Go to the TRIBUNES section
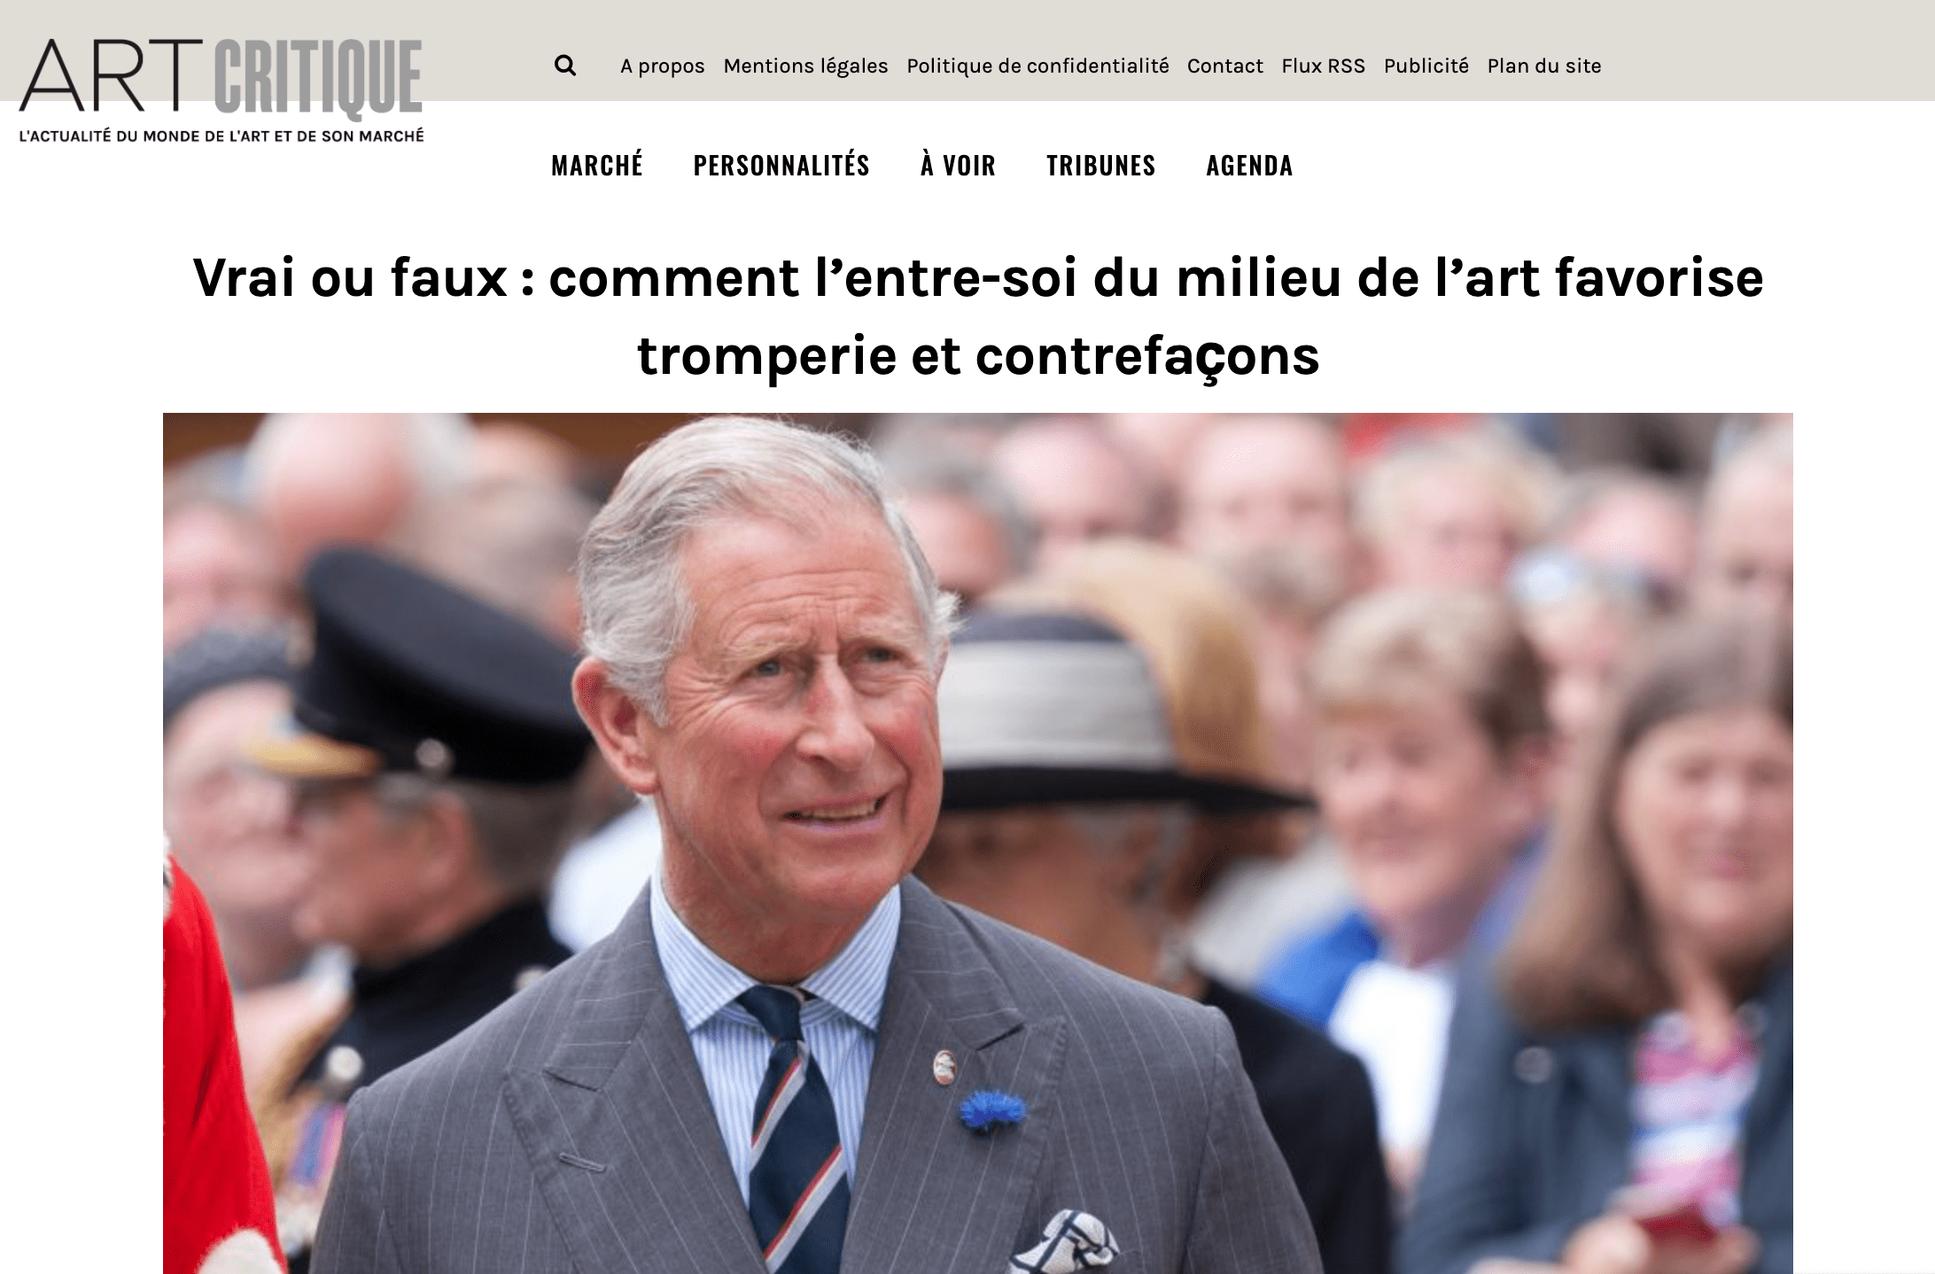The height and width of the screenshot is (1274, 1935). pos(1100,165)
